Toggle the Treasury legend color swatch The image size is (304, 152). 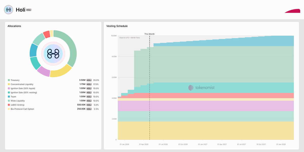point(9,80)
